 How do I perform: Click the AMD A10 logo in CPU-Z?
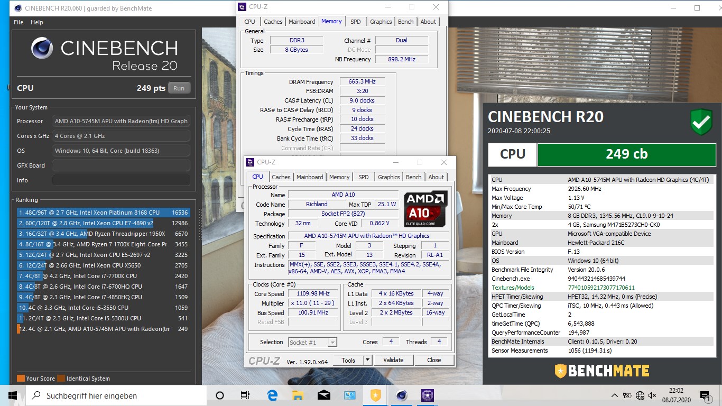coord(425,209)
